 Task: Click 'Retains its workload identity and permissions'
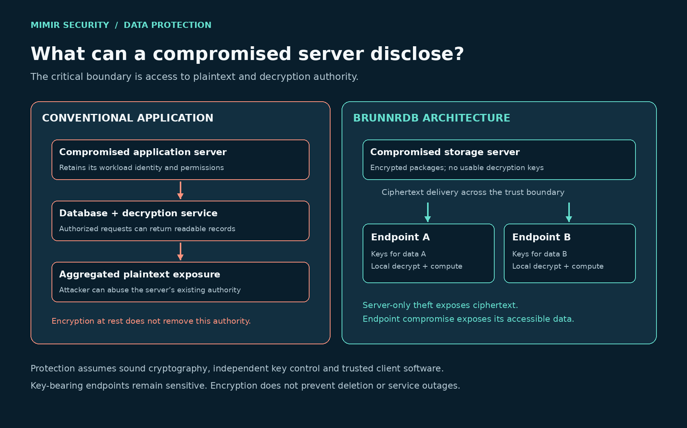[x=142, y=168]
